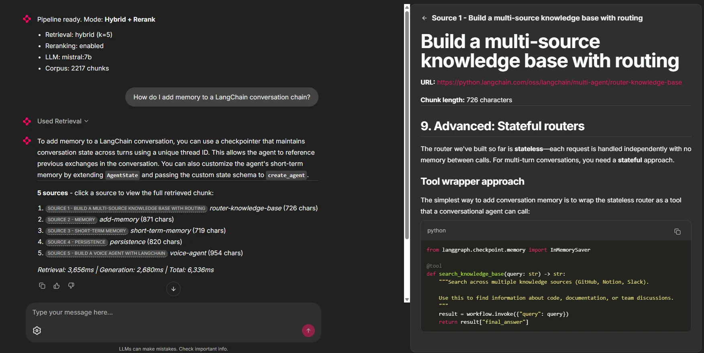
Task: Copy the python code block
Action: coord(677,232)
